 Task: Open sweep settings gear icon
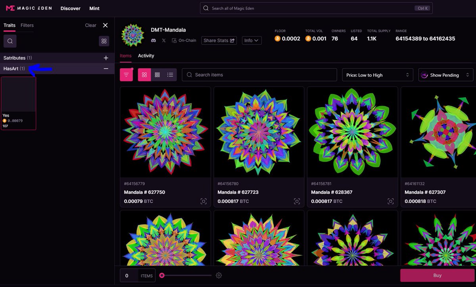click(219, 275)
